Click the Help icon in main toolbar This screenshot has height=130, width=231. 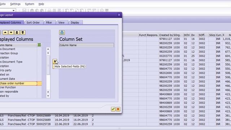pos(102,10)
